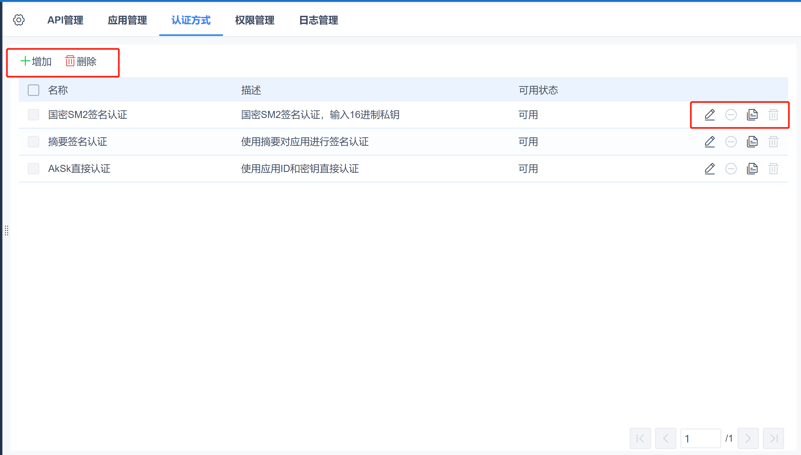This screenshot has width=801, height=455.
Task: Select the 摘要签名认证 row checkbox
Action: click(33, 142)
